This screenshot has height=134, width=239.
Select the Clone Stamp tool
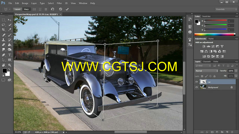click(3, 40)
